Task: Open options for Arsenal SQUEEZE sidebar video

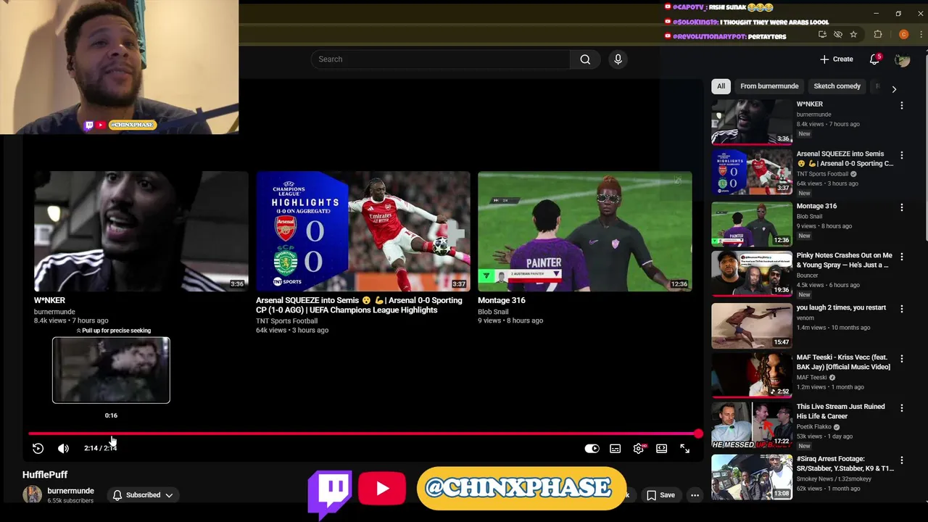Action: tap(902, 155)
